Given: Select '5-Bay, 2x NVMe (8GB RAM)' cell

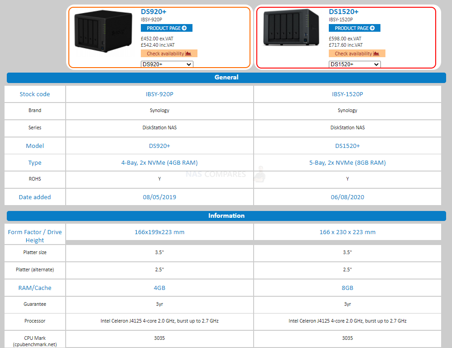Looking at the screenshot, I should pos(347,162).
